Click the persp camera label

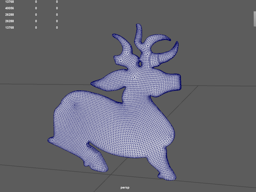point(125,188)
